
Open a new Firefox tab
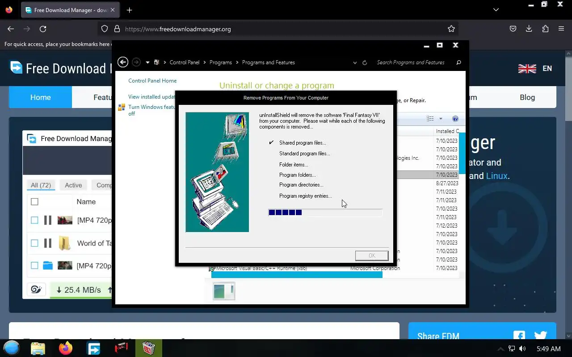point(129,10)
